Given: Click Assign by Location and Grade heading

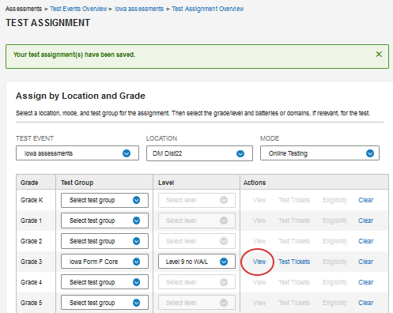Looking at the screenshot, I should coord(81,96).
